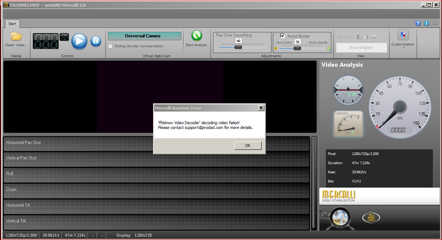Enable Rolling-Shutter Compensation checkbox

tap(110, 46)
